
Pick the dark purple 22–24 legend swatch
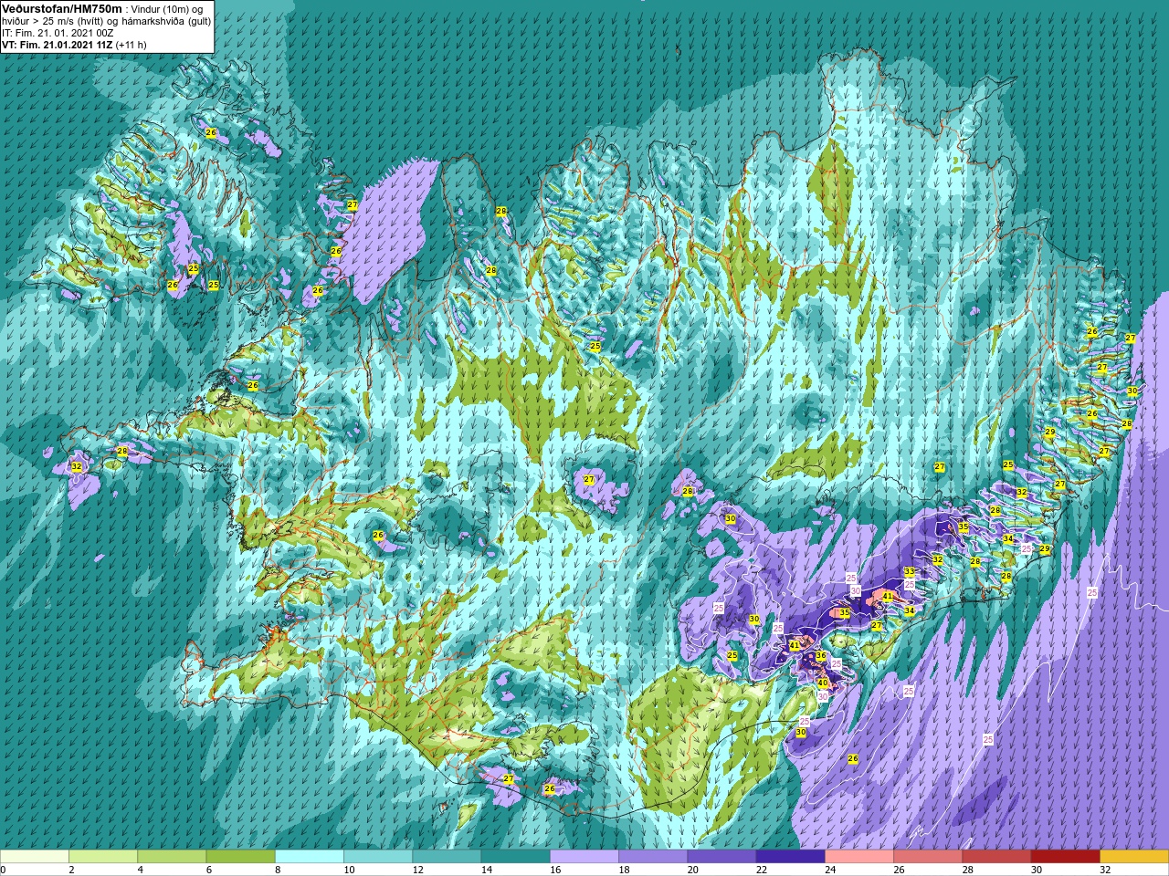tap(791, 857)
